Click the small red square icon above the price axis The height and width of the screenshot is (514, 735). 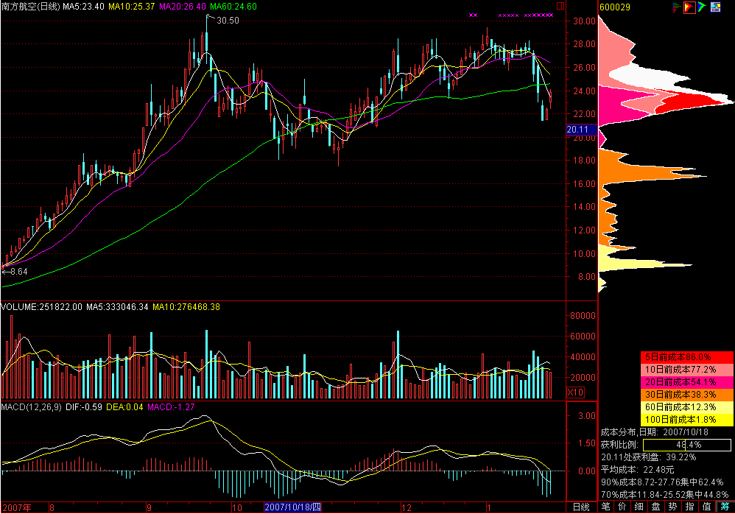560,6
